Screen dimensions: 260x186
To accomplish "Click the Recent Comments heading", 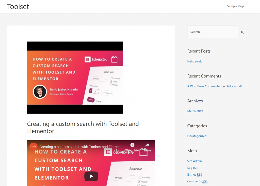I will (204, 76).
